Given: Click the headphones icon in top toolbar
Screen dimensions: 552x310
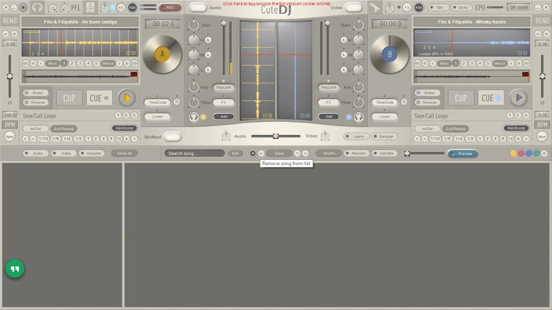Looking at the screenshot, I should (x=38, y=7).
